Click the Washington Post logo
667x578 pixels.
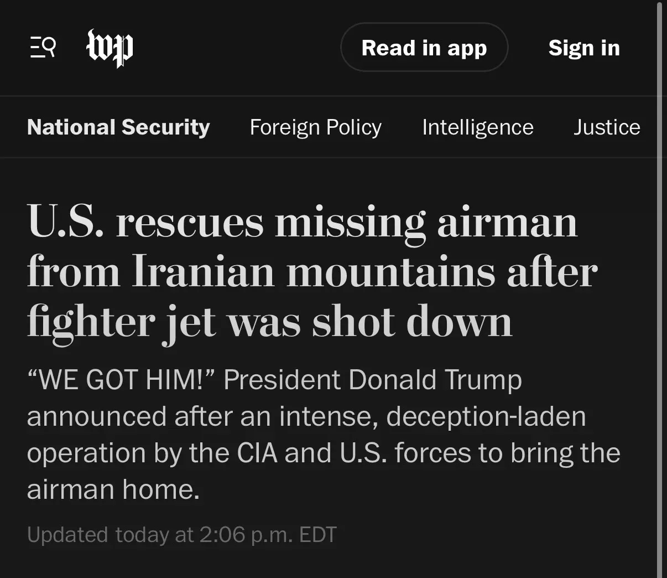click(x=110, y=48)
